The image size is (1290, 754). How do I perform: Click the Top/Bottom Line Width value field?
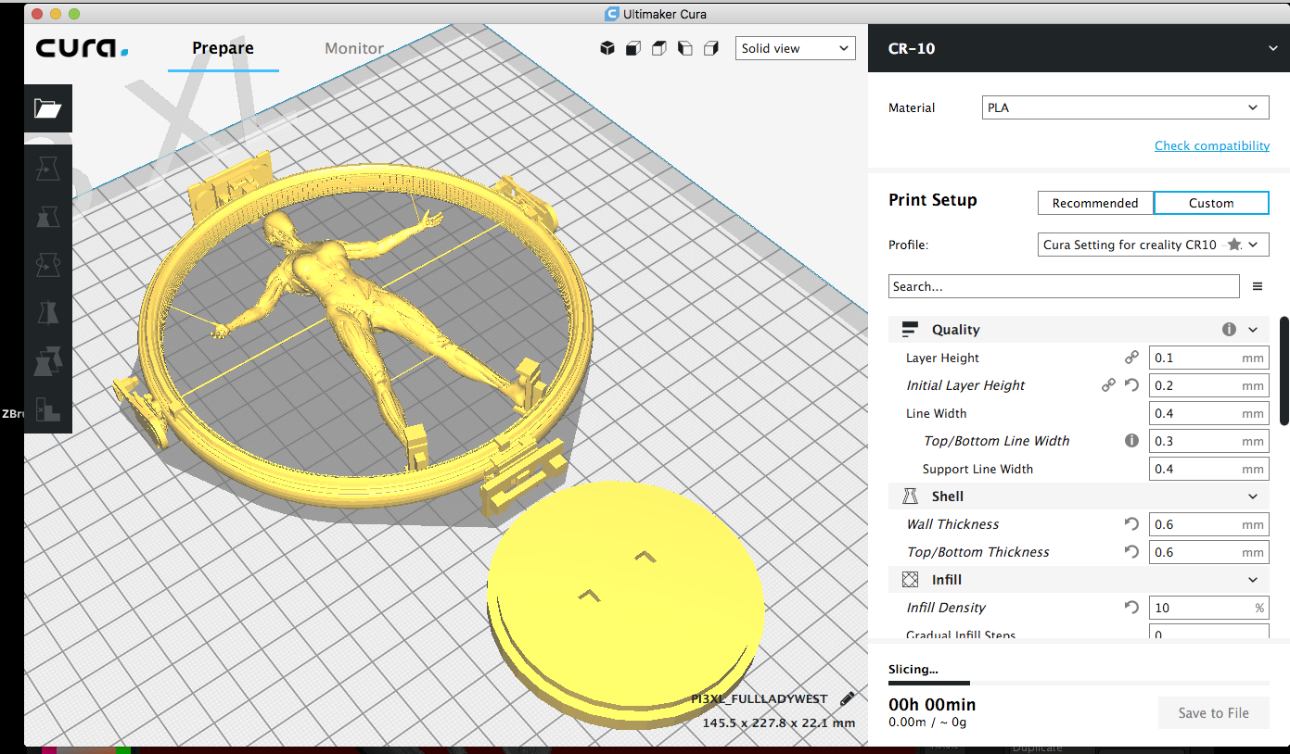(x=1208, y=441)
